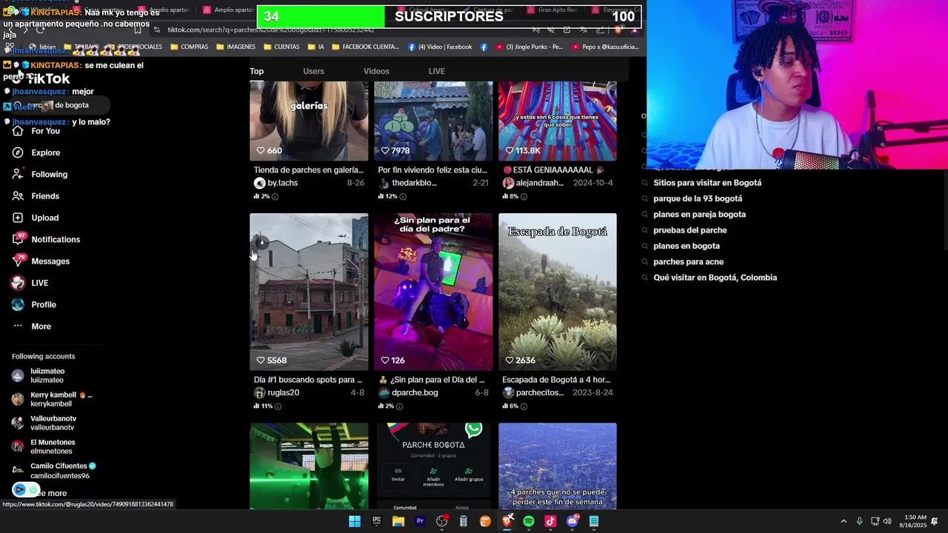Screen dimensions: 948x533
Task: Open the LIVE section in sidebar
Action: coord(30,283)
